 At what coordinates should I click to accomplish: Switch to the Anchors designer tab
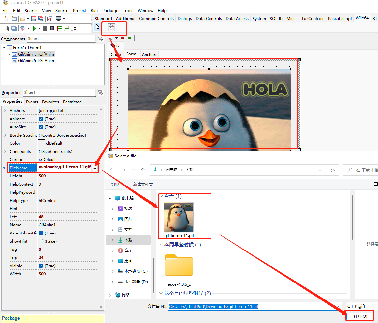click(x=150, y=54)
